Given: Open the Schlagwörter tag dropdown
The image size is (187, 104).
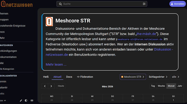Looking at the screenshot, I should [158, 77].
